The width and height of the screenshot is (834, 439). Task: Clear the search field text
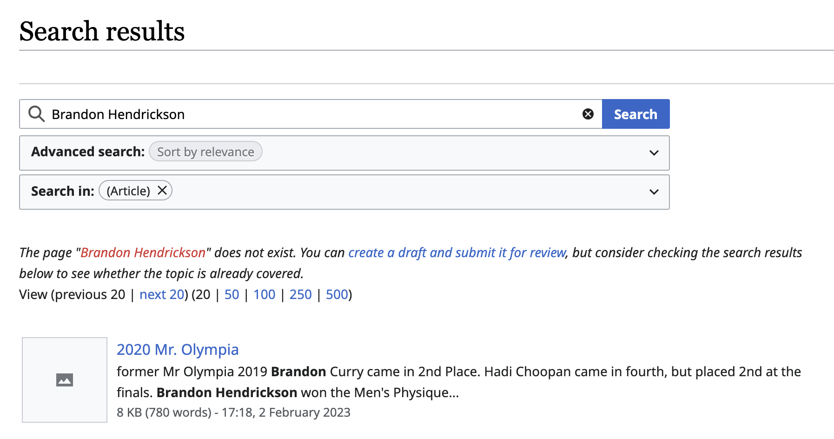[x=588, y=114]
